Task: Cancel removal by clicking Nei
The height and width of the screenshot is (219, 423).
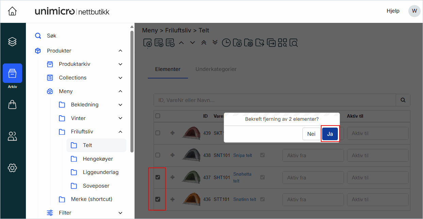Action: coord(311,134)
